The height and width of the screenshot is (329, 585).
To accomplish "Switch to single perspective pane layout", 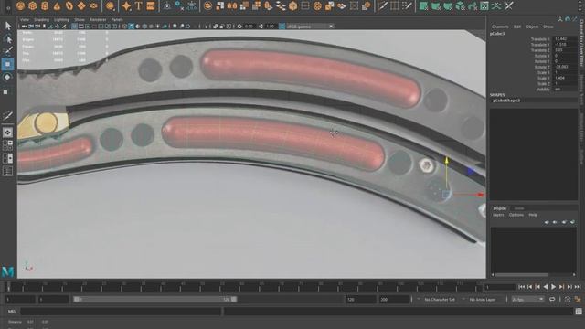I will point(7,133).
